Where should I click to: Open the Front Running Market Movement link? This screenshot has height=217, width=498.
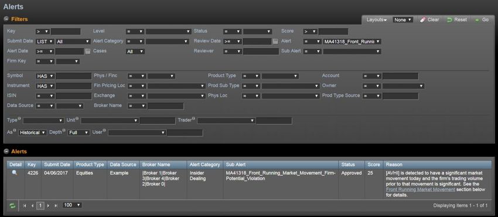[421, 189]
